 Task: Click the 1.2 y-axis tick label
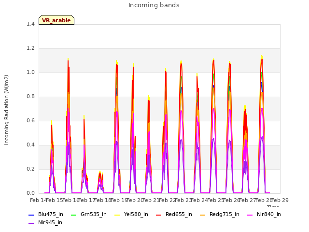[30, 48]
